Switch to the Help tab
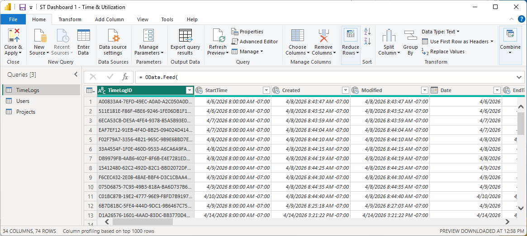527x236 pixels. tap(192, 19)
